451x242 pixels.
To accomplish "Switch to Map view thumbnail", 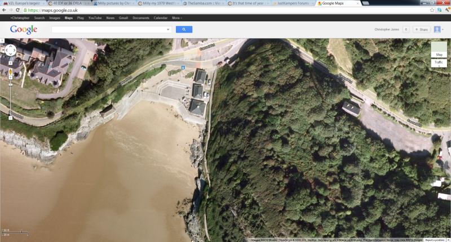I will [439, 50].
